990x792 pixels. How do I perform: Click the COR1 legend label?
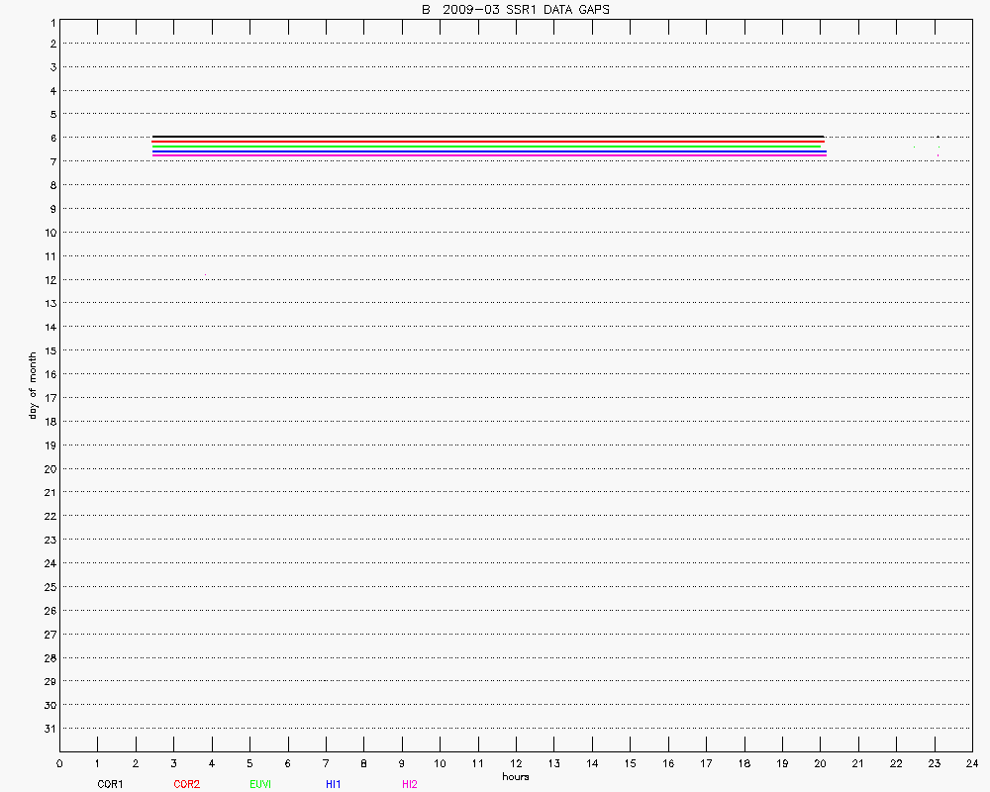pyautogui.click(x=109, y=784)
